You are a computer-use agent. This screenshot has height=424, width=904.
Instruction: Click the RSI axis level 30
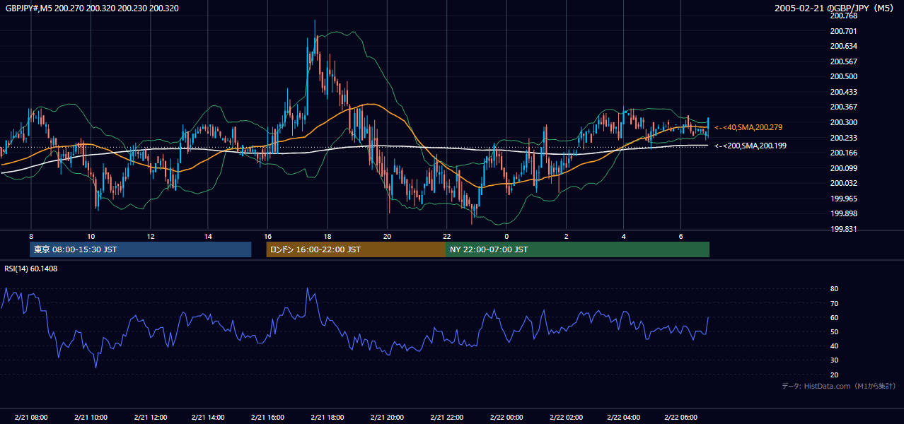click(x=834, y=360)
